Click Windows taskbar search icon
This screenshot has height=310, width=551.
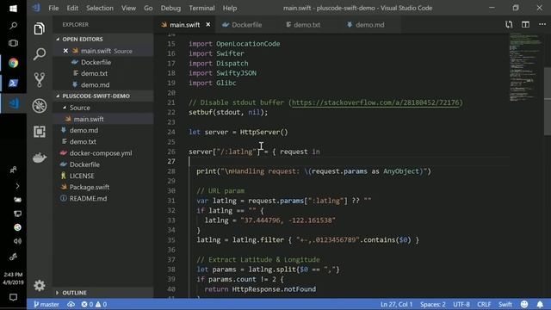[14, 26]
